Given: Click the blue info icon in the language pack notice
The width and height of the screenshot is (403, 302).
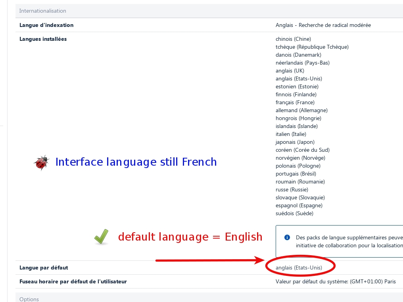Looking at the screenshot, I should click(287, 237).
